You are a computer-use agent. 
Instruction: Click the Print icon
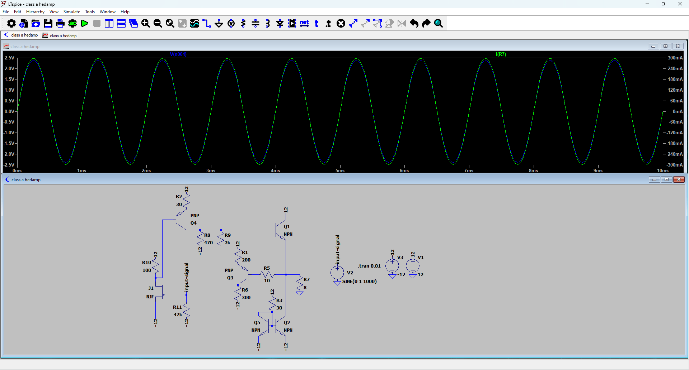click(x=60, y=24)
